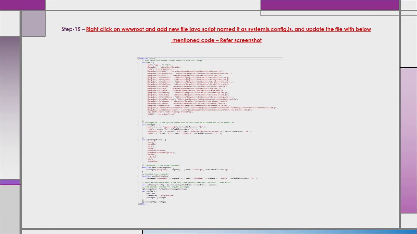Click the 'function packIndex(pkgName) {' line
417x234 pixels.
[x=158, y=168]
